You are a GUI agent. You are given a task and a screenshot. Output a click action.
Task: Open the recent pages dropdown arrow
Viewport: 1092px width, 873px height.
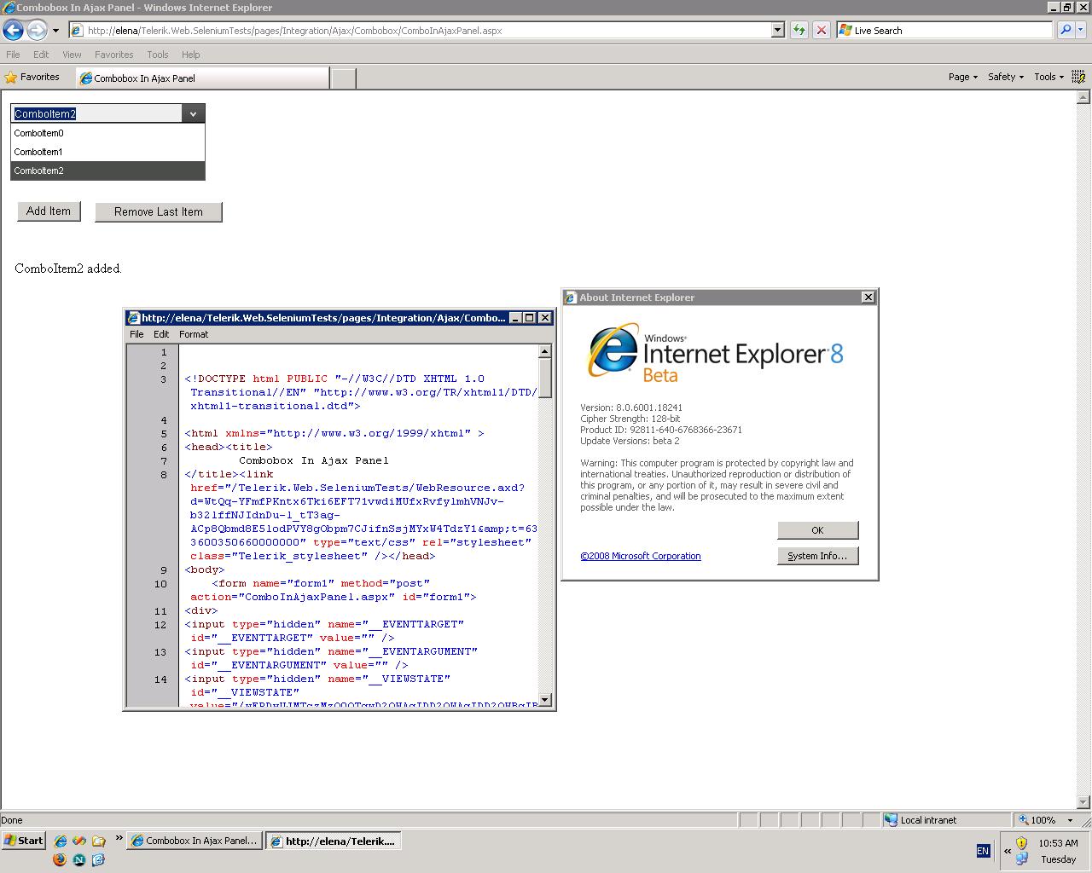55,31
